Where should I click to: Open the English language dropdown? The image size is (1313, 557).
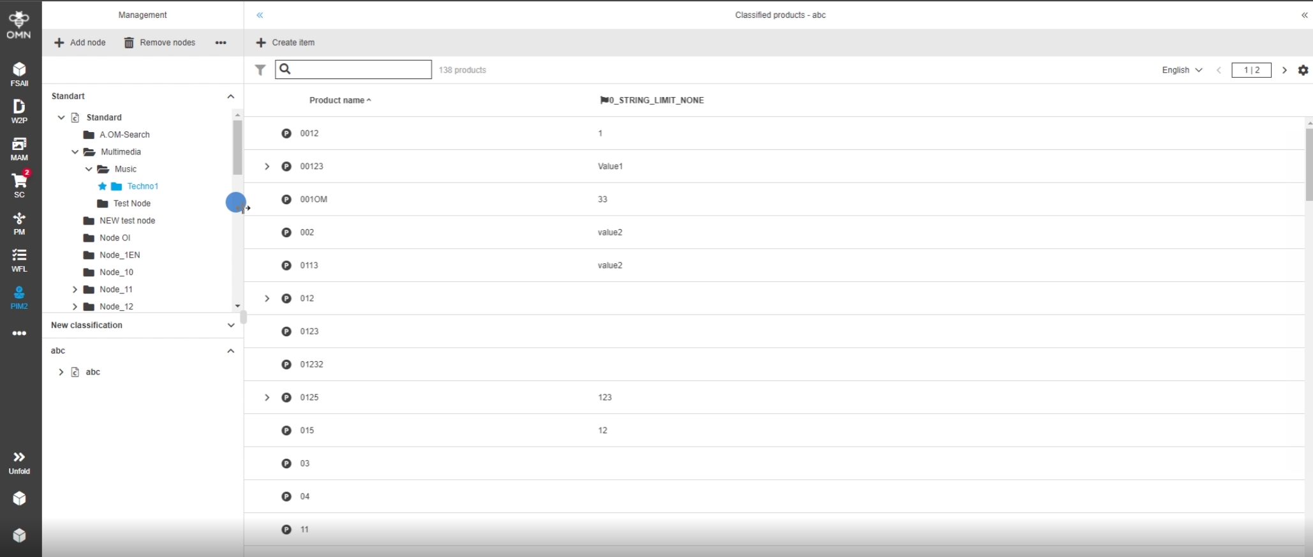coord(1182,70)
